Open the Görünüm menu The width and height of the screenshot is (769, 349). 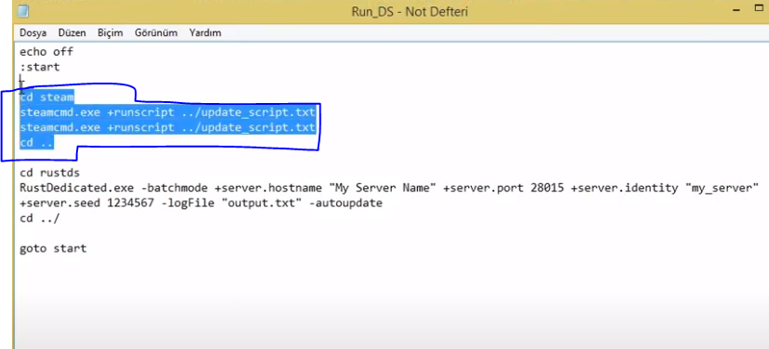point(156,32)
